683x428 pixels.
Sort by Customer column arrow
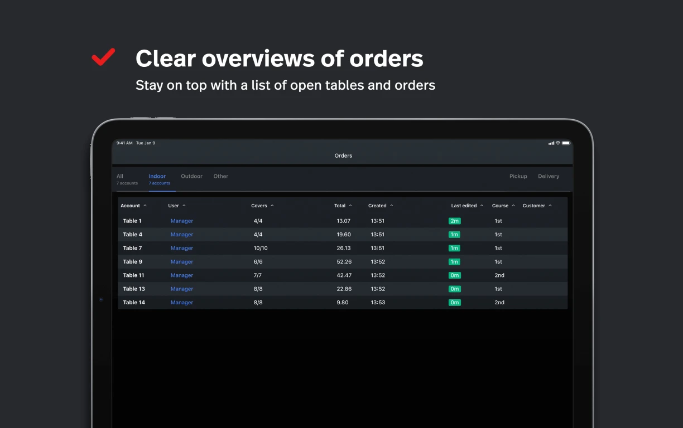(550, 206)
